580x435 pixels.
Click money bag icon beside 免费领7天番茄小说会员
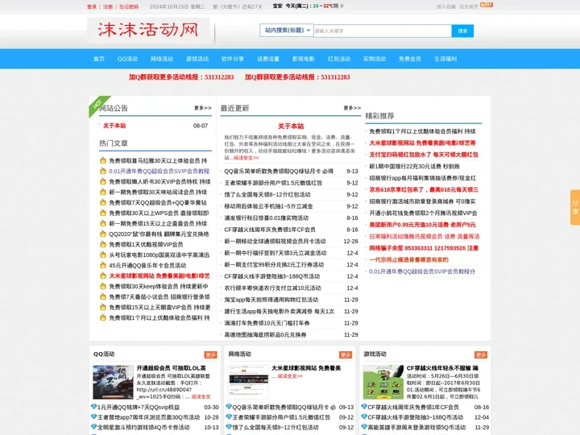[x=103, y=296]
